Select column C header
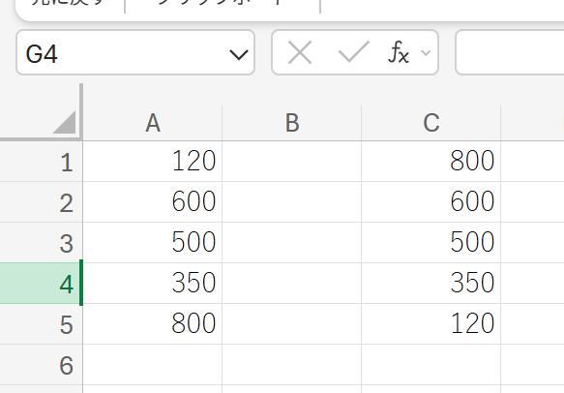The height and width of the screenshot is (393, 564). pyautogui.click(x=430, y=123)
